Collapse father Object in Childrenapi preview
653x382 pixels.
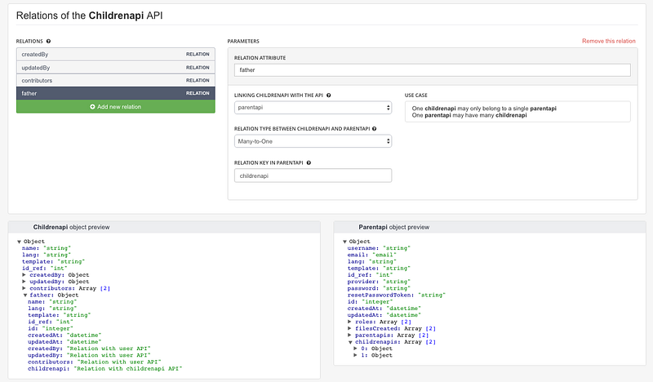[25, 295]
